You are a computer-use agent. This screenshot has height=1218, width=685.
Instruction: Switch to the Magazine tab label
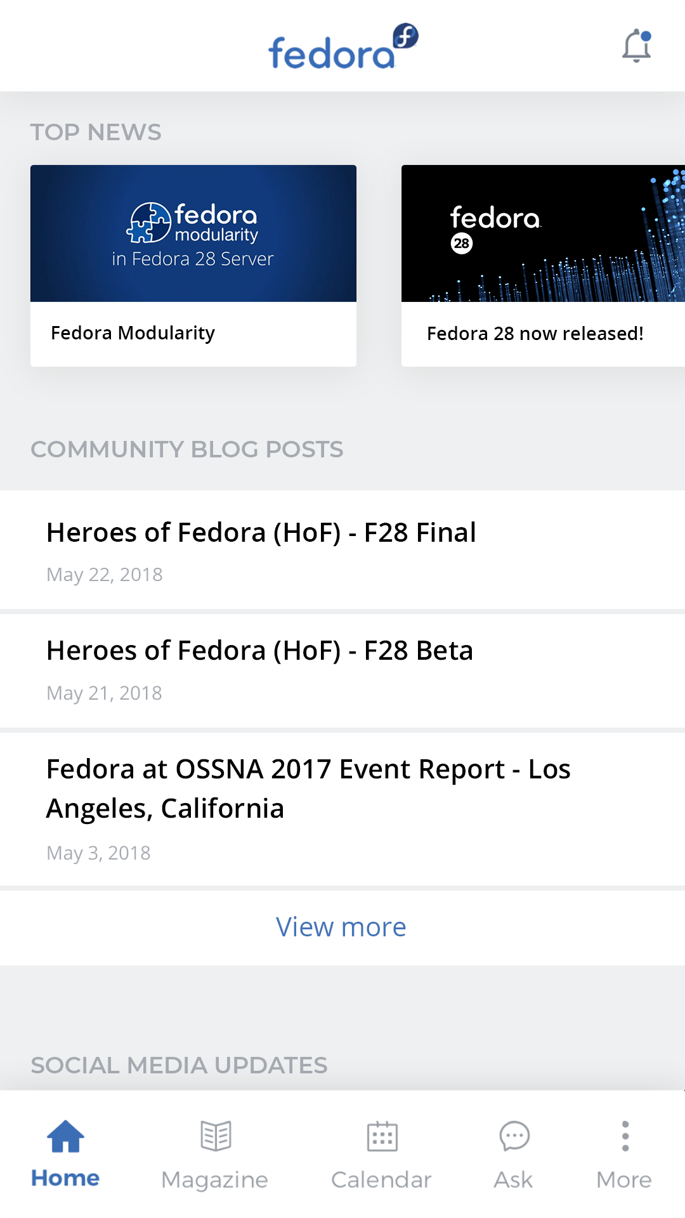214,1180
